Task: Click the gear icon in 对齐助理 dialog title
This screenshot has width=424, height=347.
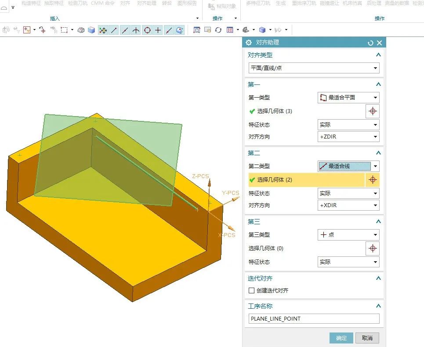Action: point(249,43)
